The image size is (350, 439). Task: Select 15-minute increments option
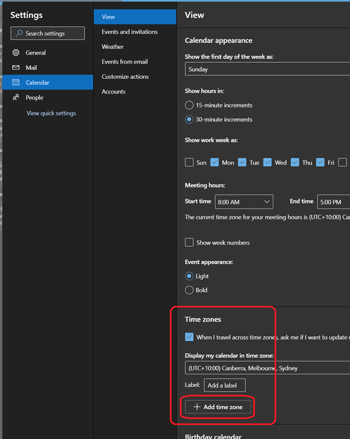[189, 105]
